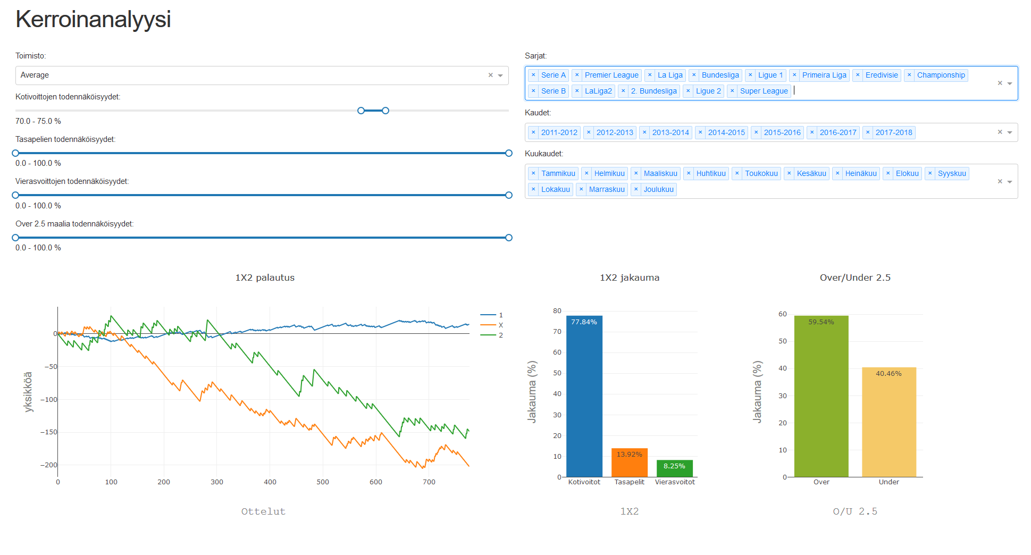Expand the Kuukaudet months dropdown arrow
Viewport: 1031px width, 555px height.
click(1010, 182)
